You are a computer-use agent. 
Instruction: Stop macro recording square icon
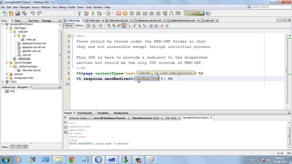(x=167, y=26)
